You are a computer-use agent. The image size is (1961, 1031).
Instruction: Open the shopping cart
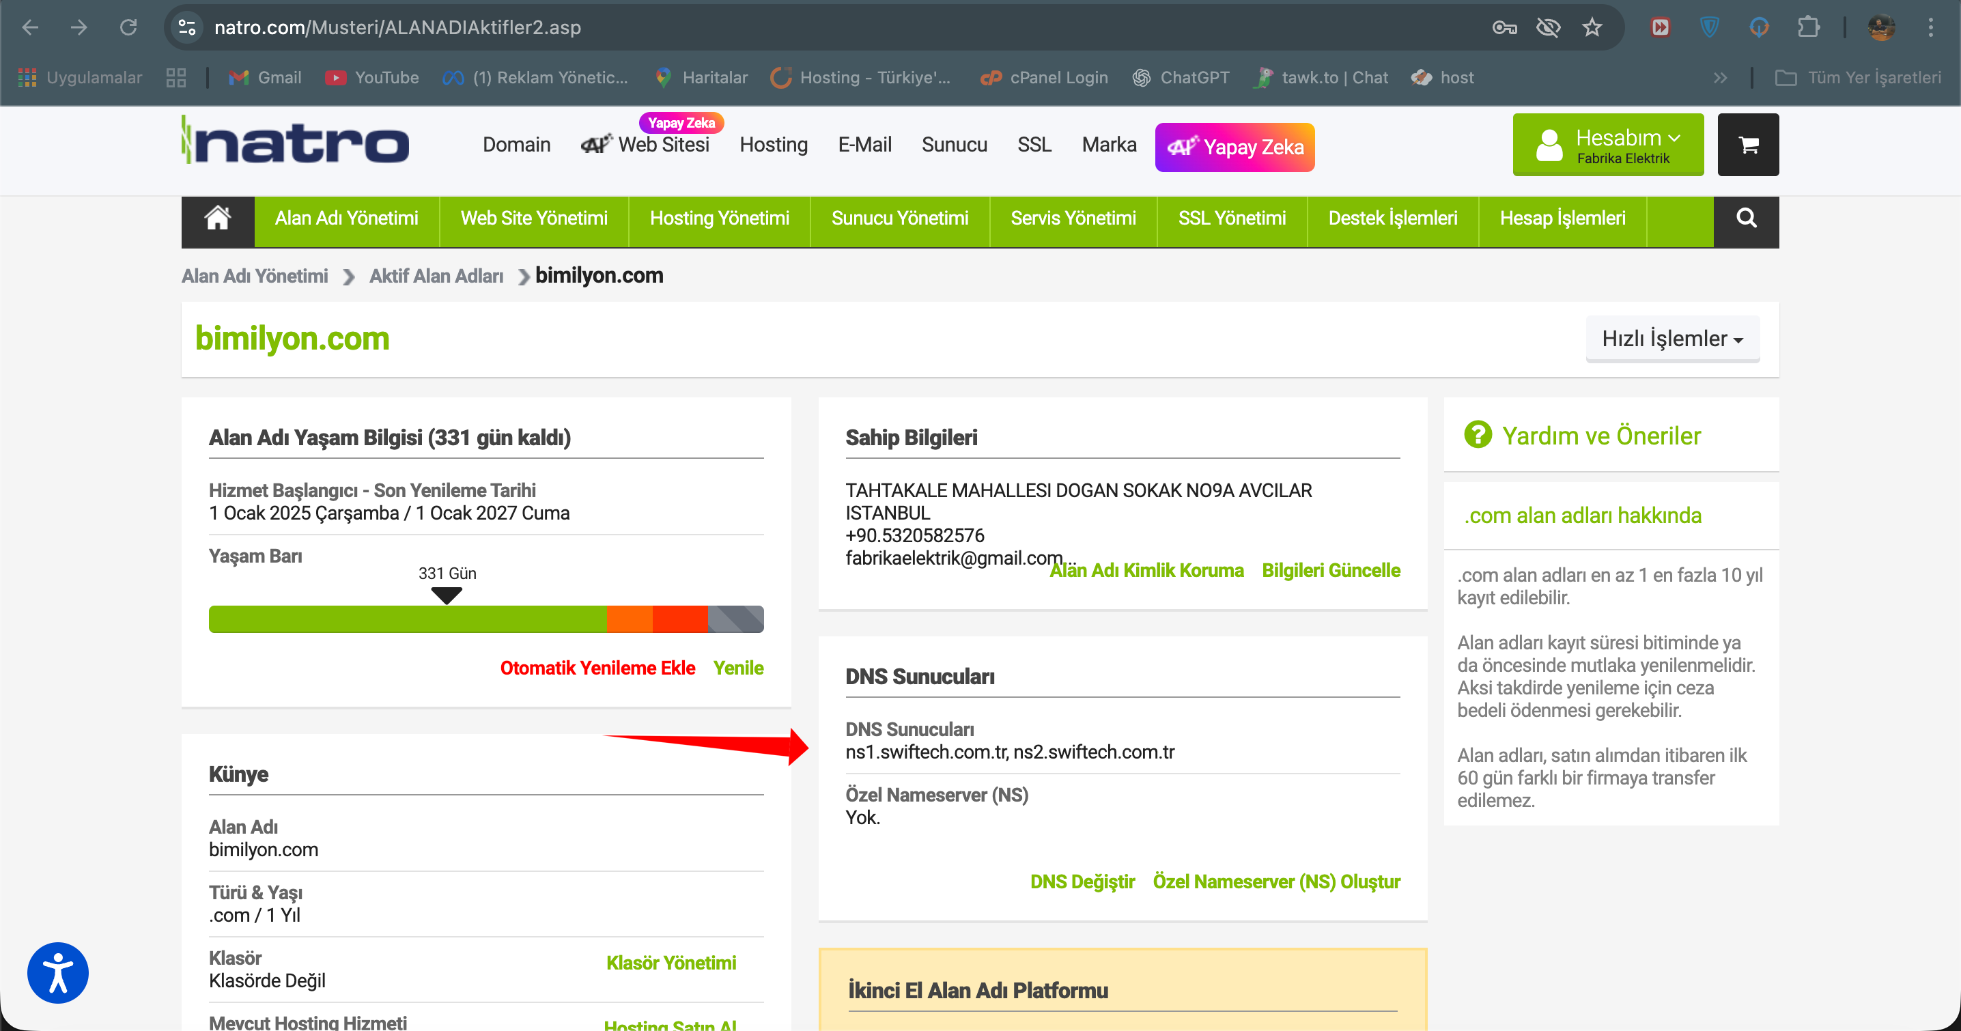click(1748, 145)
